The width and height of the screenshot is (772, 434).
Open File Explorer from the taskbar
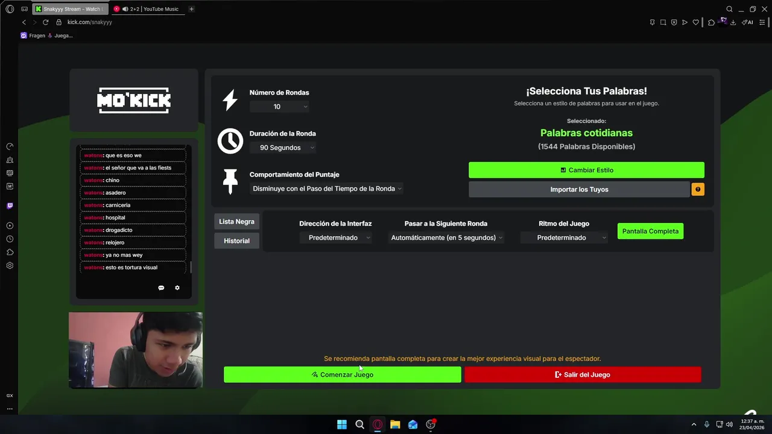pos(395,424)
